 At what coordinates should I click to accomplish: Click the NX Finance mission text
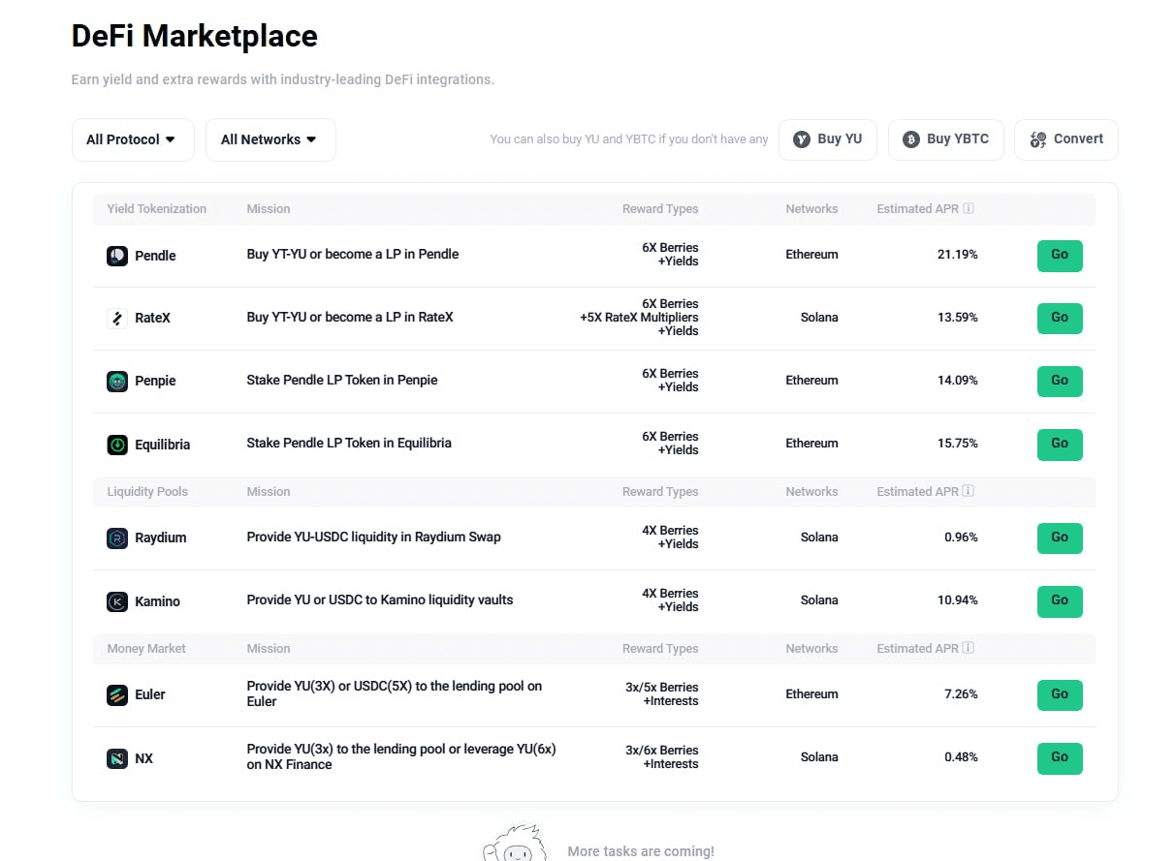(x=401, y=756)
